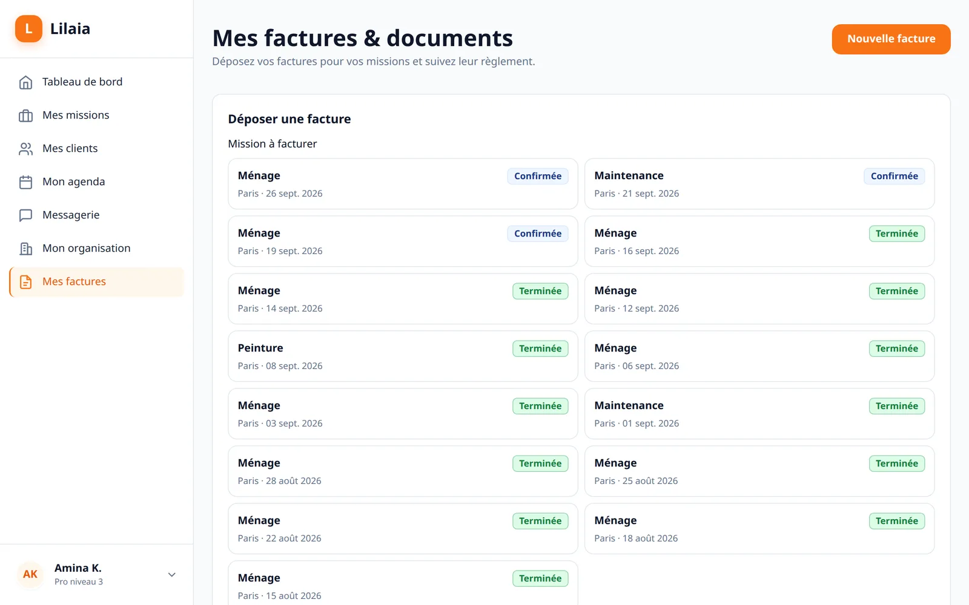The image size is (969, 605).
Task: Pick the Ménage mission of 12 sept. 2026
Action: tap(759, 299)
